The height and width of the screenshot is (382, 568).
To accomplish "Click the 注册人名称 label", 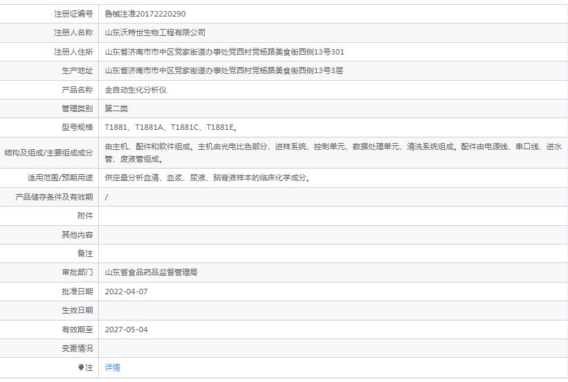I will pos(73,32).
